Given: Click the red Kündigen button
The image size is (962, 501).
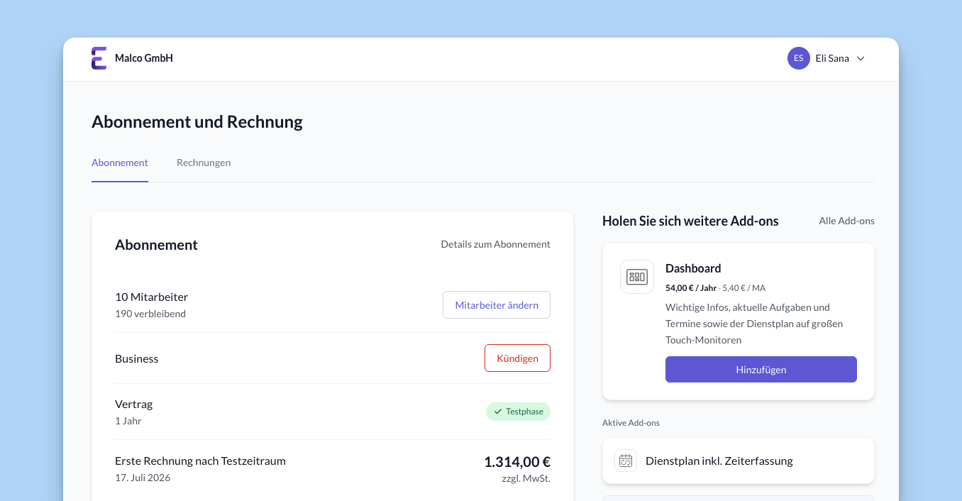Looking at the screenshot, I should click(x=517, y=358).
